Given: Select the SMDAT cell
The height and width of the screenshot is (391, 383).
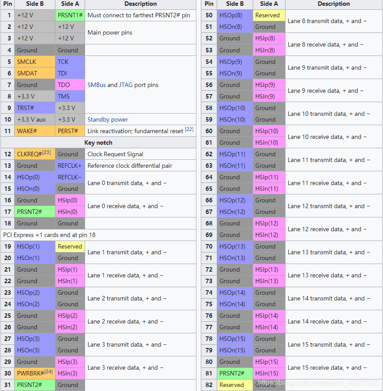Looking at the screenshot, I should [x=35, y=73].
